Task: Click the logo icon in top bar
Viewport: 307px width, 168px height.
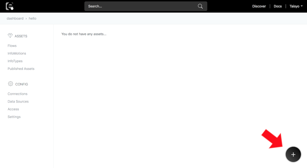Action: coord(9,6)
